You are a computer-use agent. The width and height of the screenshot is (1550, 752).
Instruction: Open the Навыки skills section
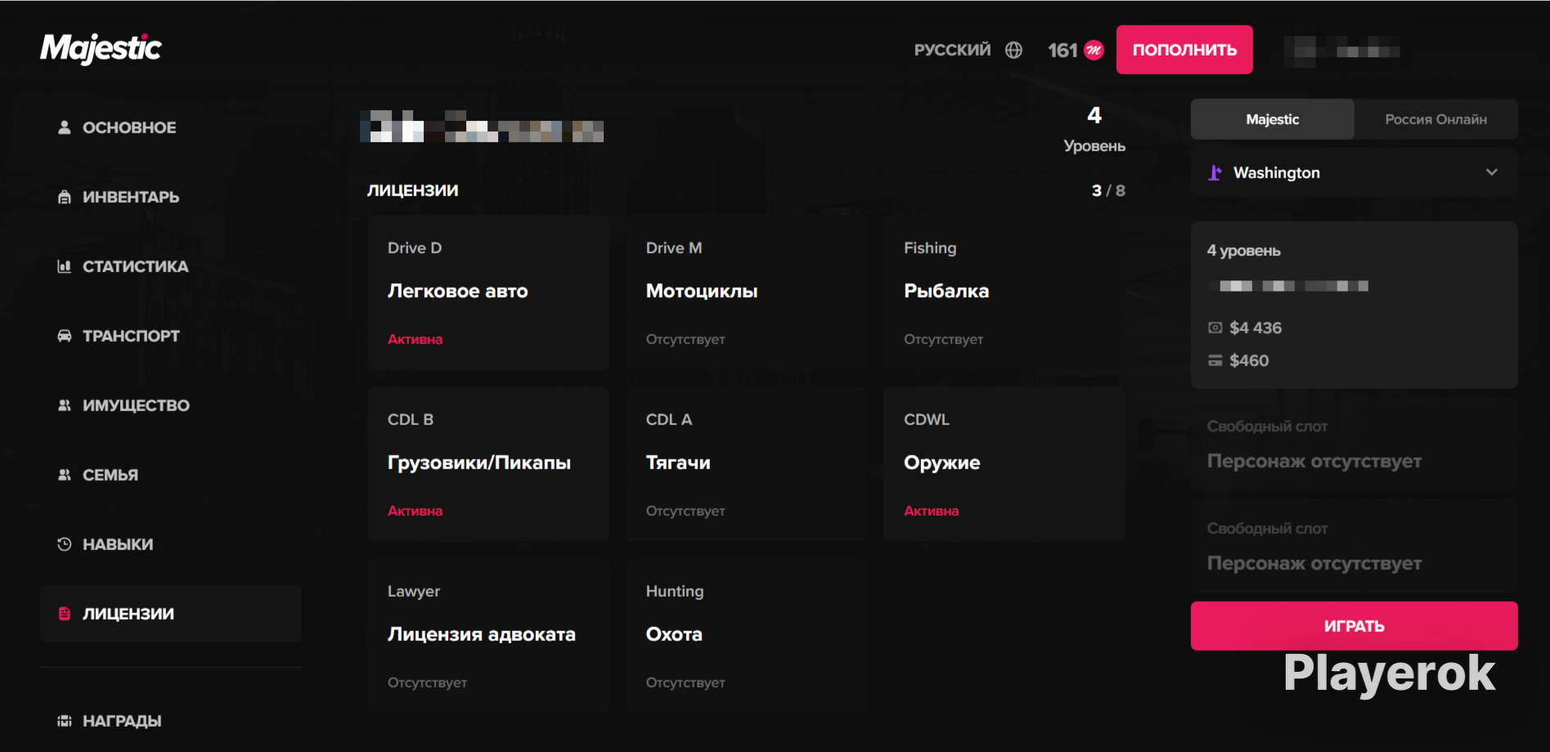[106, 544]
